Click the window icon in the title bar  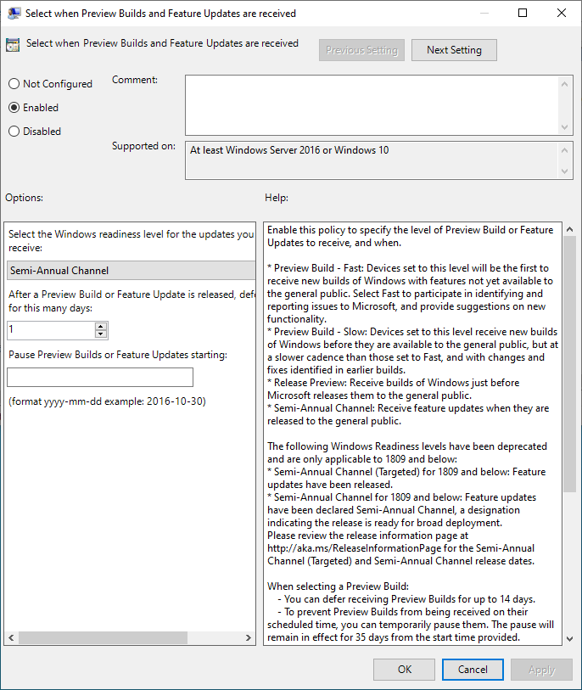tap(13, 13)
